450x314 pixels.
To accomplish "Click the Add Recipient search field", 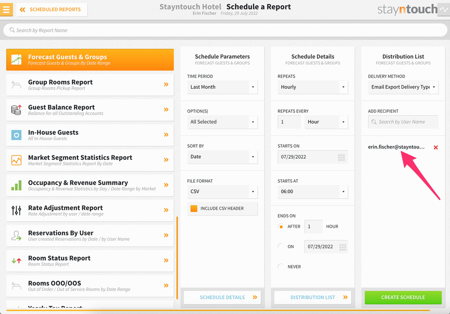I will 403,121.
